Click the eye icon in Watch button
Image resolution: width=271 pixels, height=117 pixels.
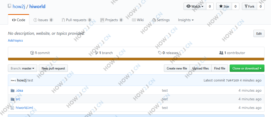click(x=189, y=6)
